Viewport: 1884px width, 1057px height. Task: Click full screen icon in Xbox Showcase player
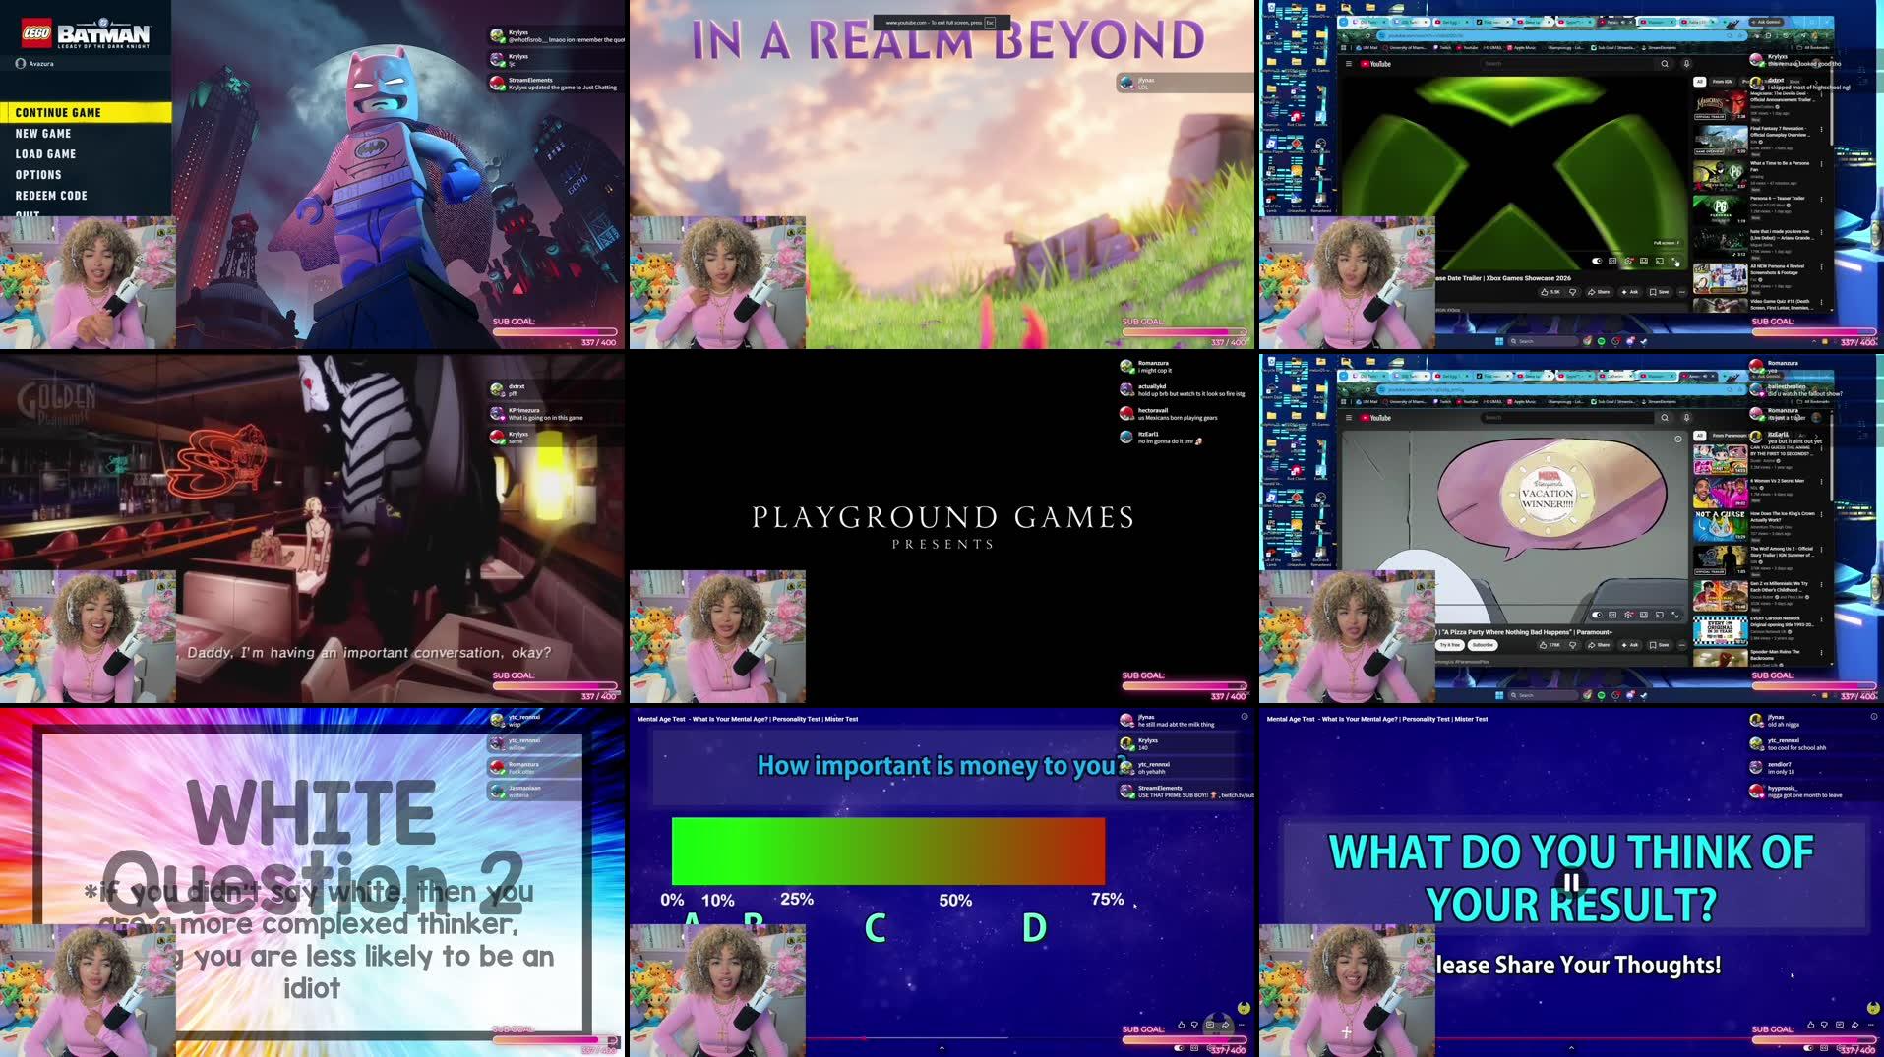click(x=1674, y=261)
